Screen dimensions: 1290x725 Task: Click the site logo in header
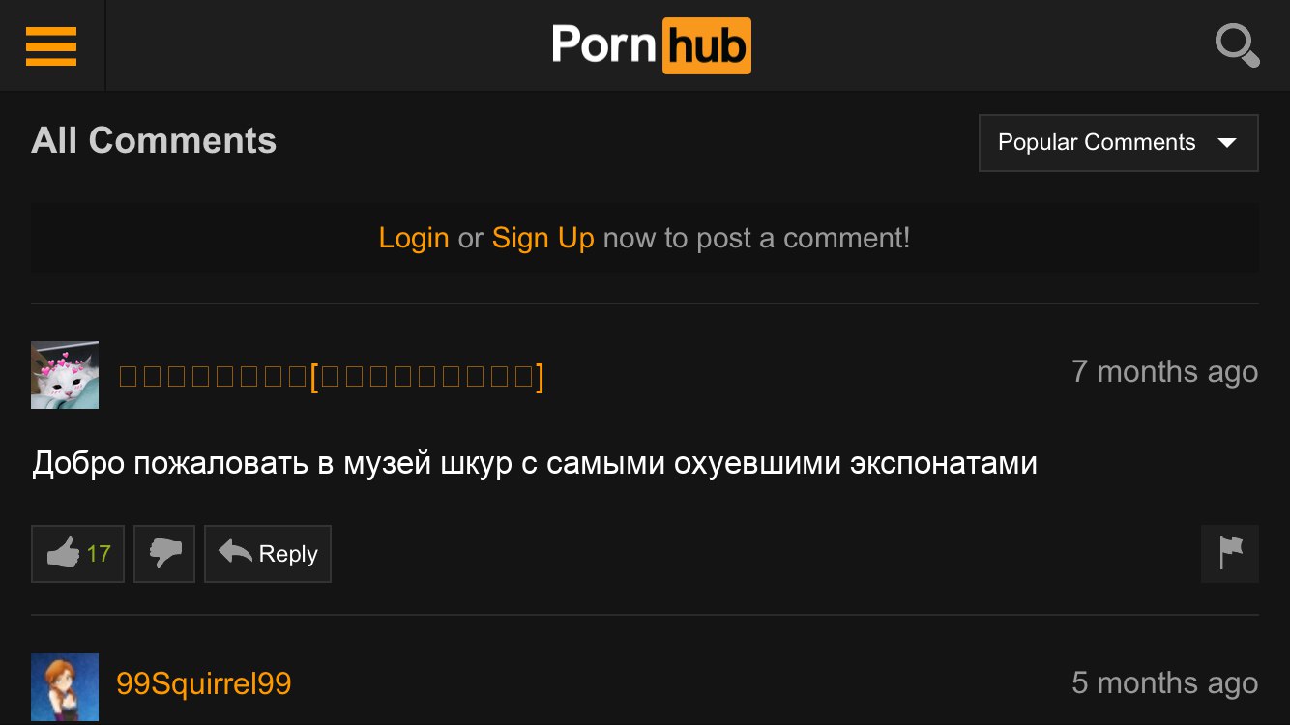651,45
